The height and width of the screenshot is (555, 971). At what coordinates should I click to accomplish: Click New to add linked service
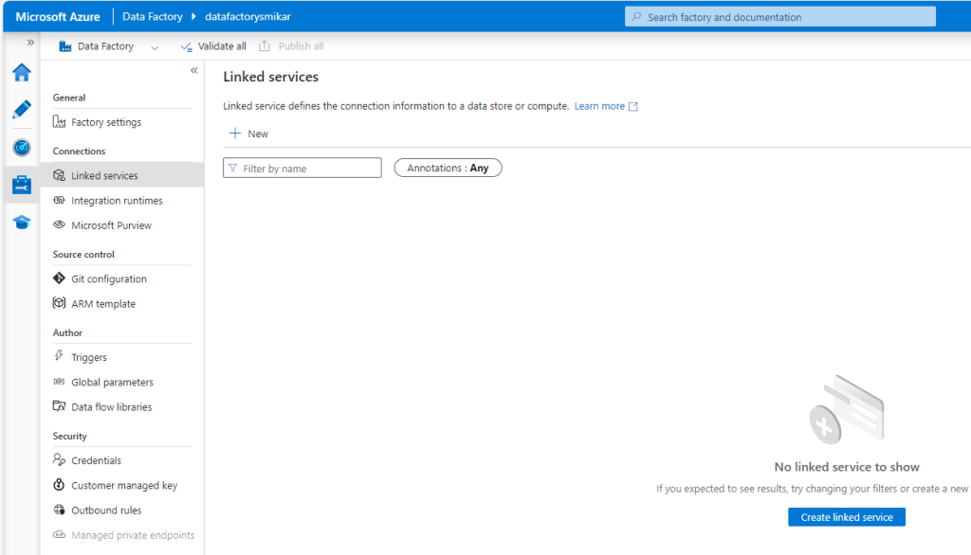click(x=249, y=134)
